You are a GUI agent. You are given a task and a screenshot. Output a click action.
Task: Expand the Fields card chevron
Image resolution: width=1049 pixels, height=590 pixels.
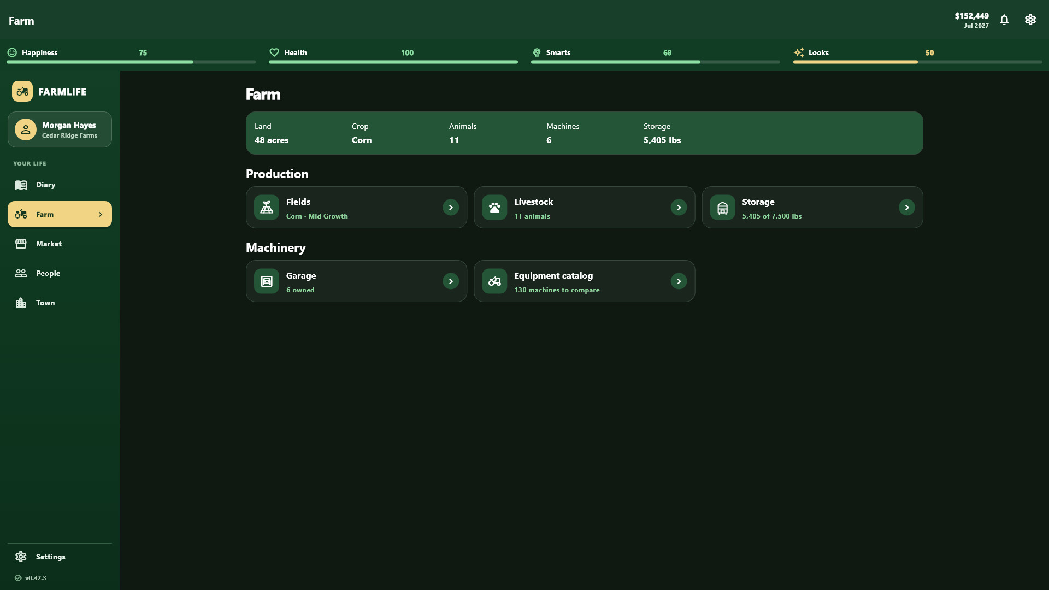tap(451, 208)
